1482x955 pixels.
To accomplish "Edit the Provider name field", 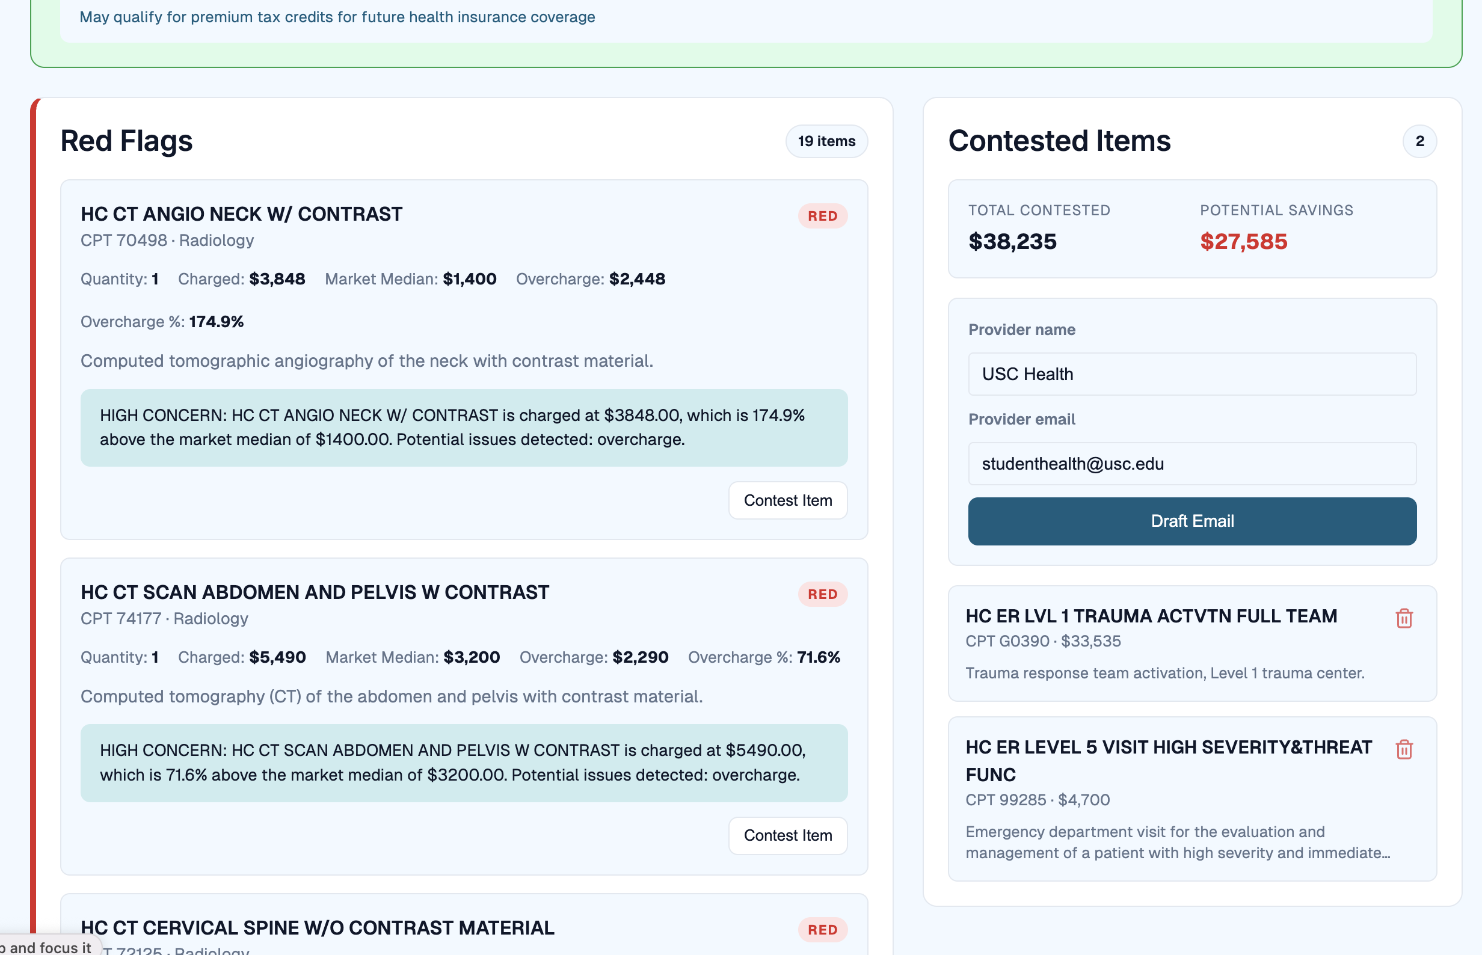I will coord(1192,374).
